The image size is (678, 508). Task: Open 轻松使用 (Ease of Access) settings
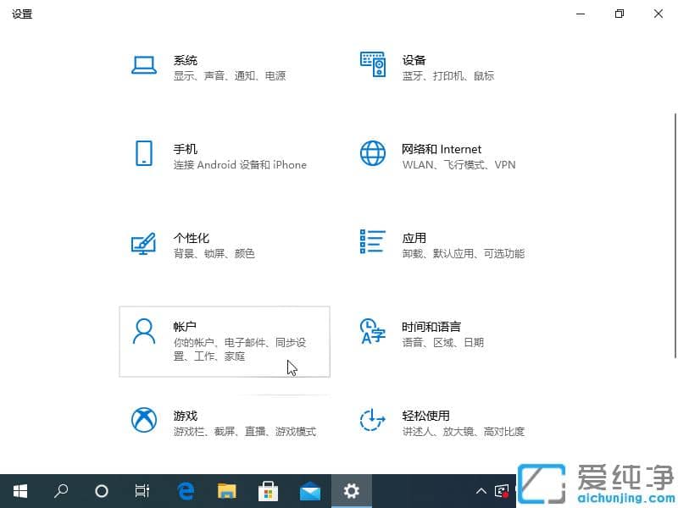(432, 422)
